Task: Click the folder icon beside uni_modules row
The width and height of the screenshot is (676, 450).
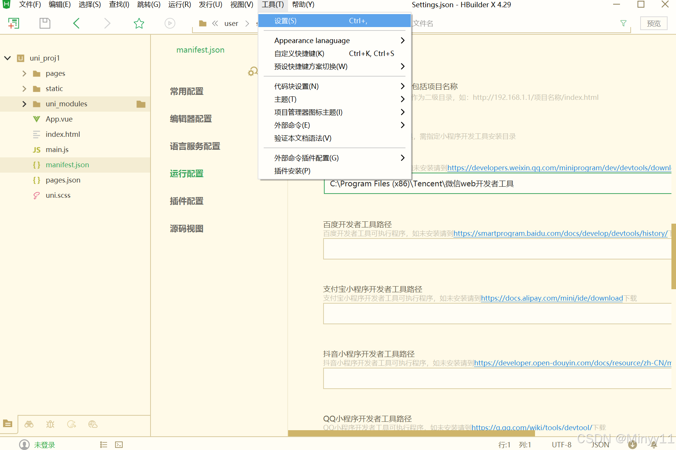Action: tap(141, 104)
